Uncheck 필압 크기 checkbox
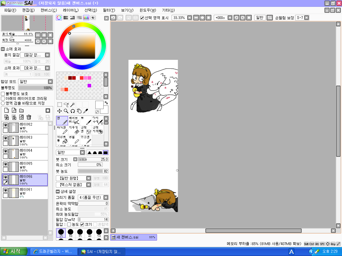The width and height of the screenshot is (342, 256). pyautogui.click(x=82, y=224)
